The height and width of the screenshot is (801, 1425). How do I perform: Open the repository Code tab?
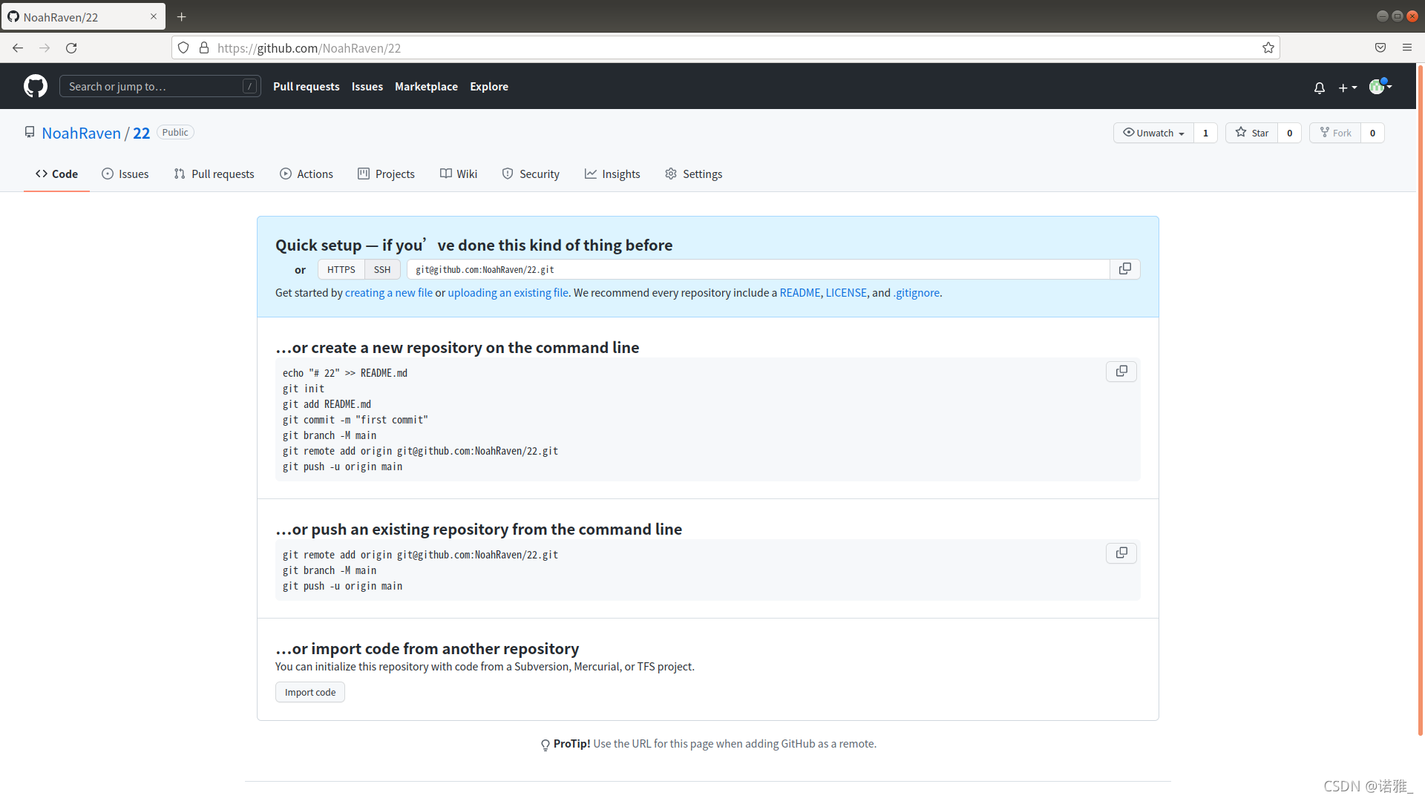56,174
